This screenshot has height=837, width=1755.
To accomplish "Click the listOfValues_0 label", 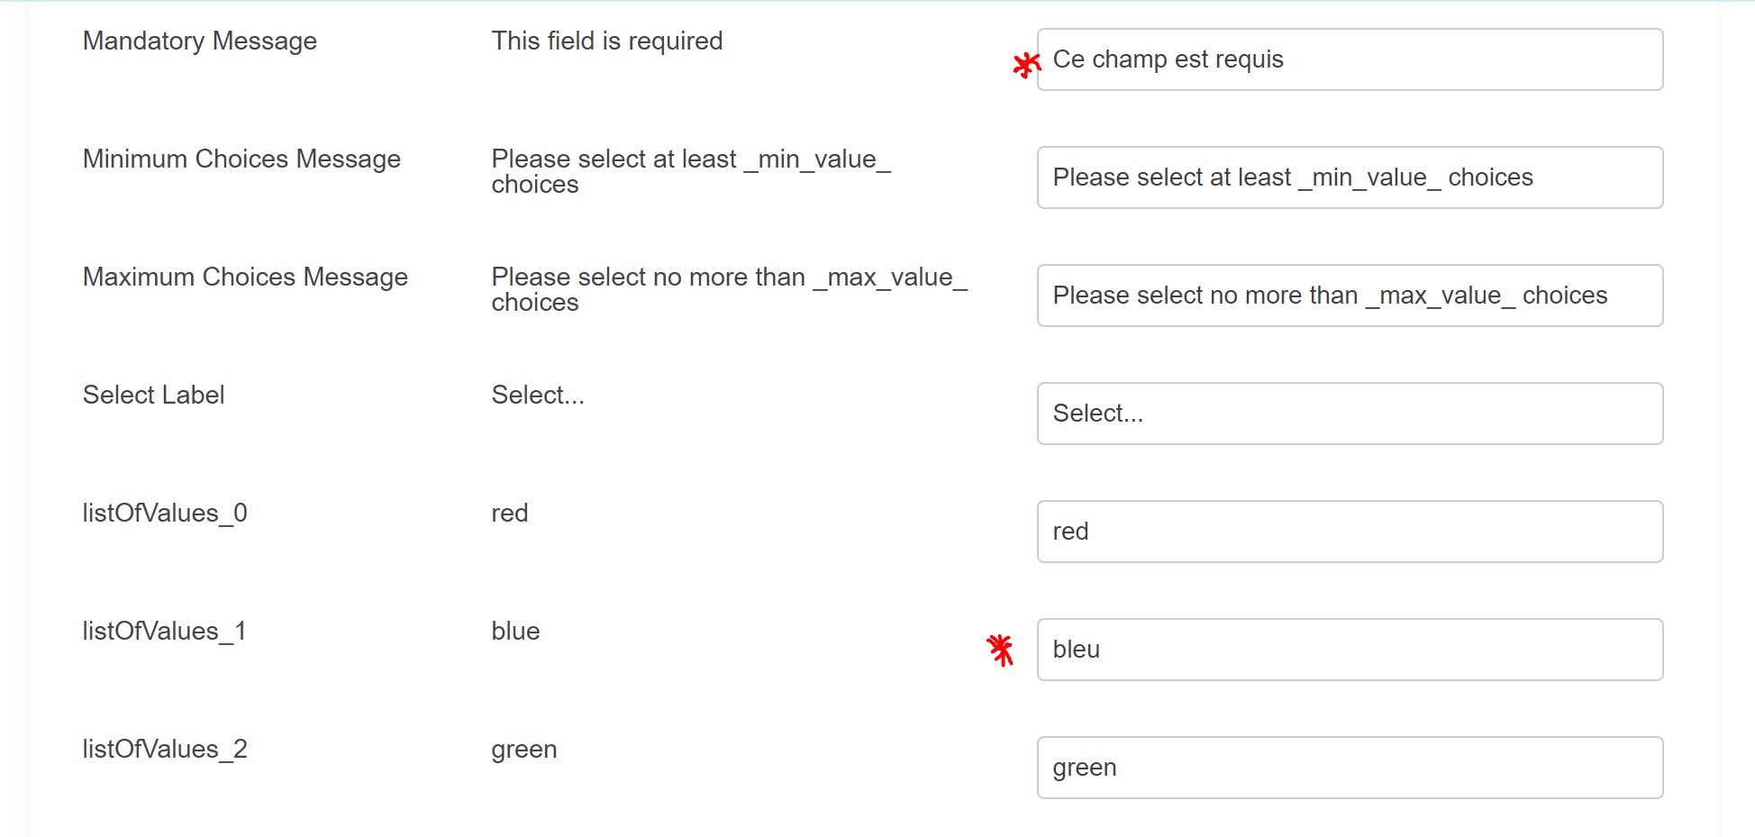I will (x=165, y=514).
